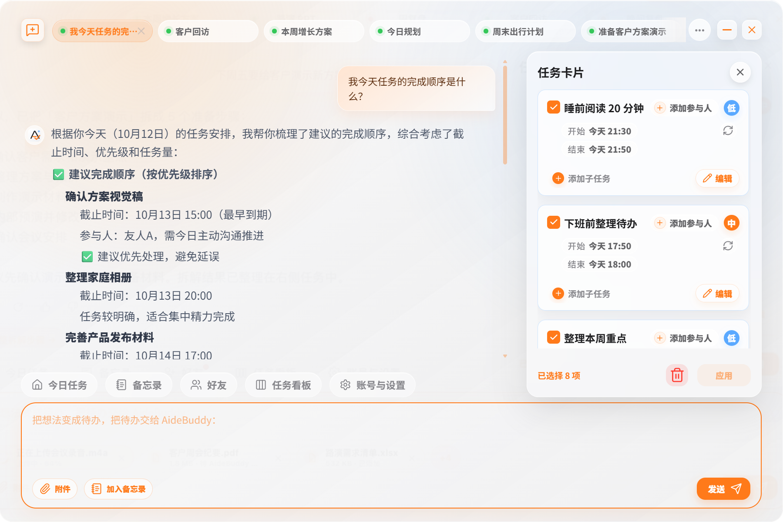Add a subtask under 睡前阅读 20 分钟

point(581,178)
